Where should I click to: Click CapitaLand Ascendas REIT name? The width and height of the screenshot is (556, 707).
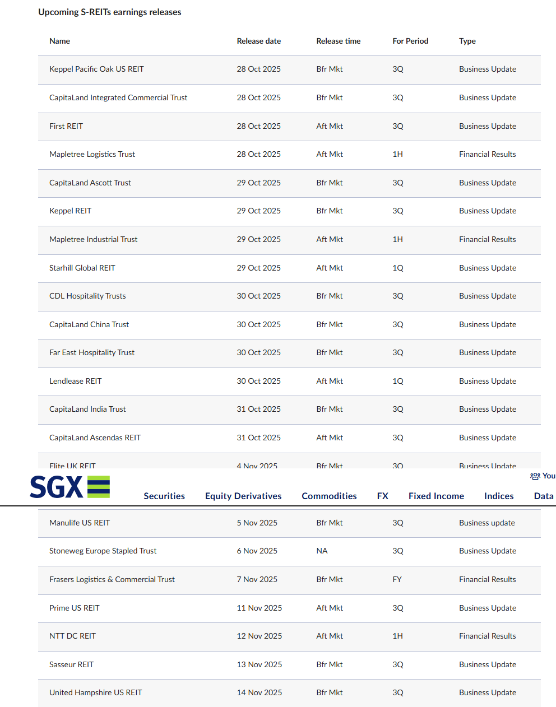coord(95,438)
